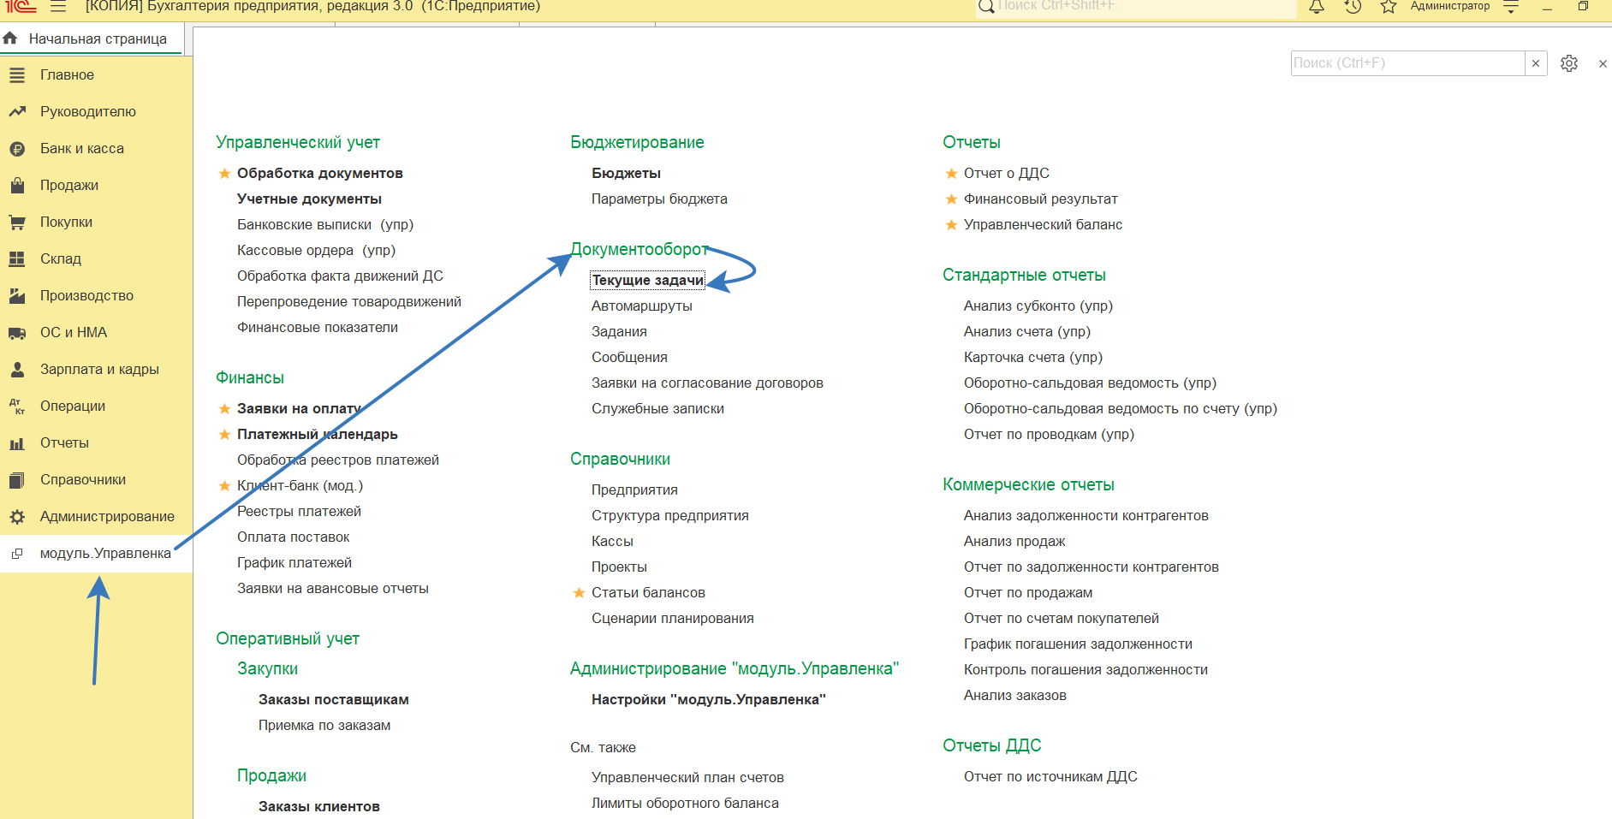The width and height of the screenshot is (1612, 819).
Task: Expand the service and settings menu in title bar
Action: tap(1511, 6)
